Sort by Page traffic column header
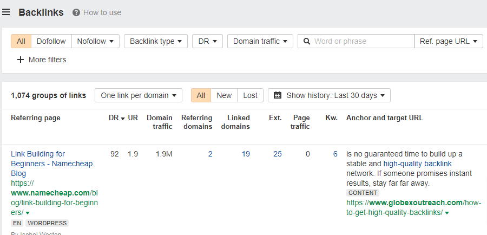Screen dimensions: 487x235 (300, 122)
